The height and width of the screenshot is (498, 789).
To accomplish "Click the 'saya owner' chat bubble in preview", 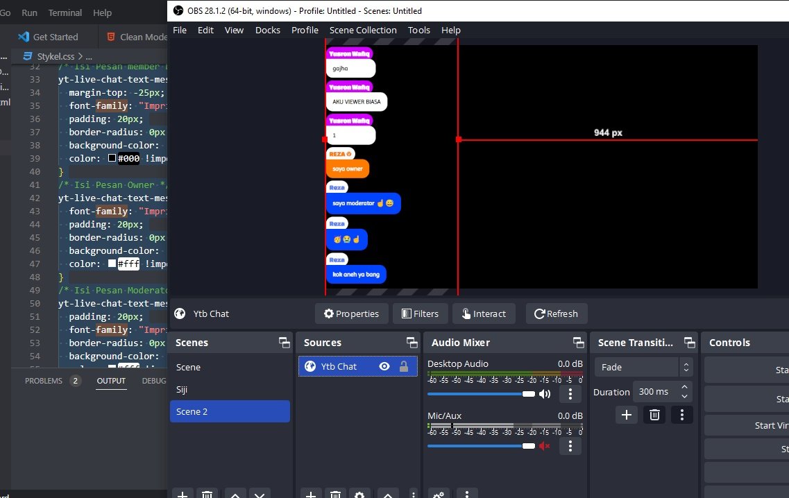I will tap(347, 169).
